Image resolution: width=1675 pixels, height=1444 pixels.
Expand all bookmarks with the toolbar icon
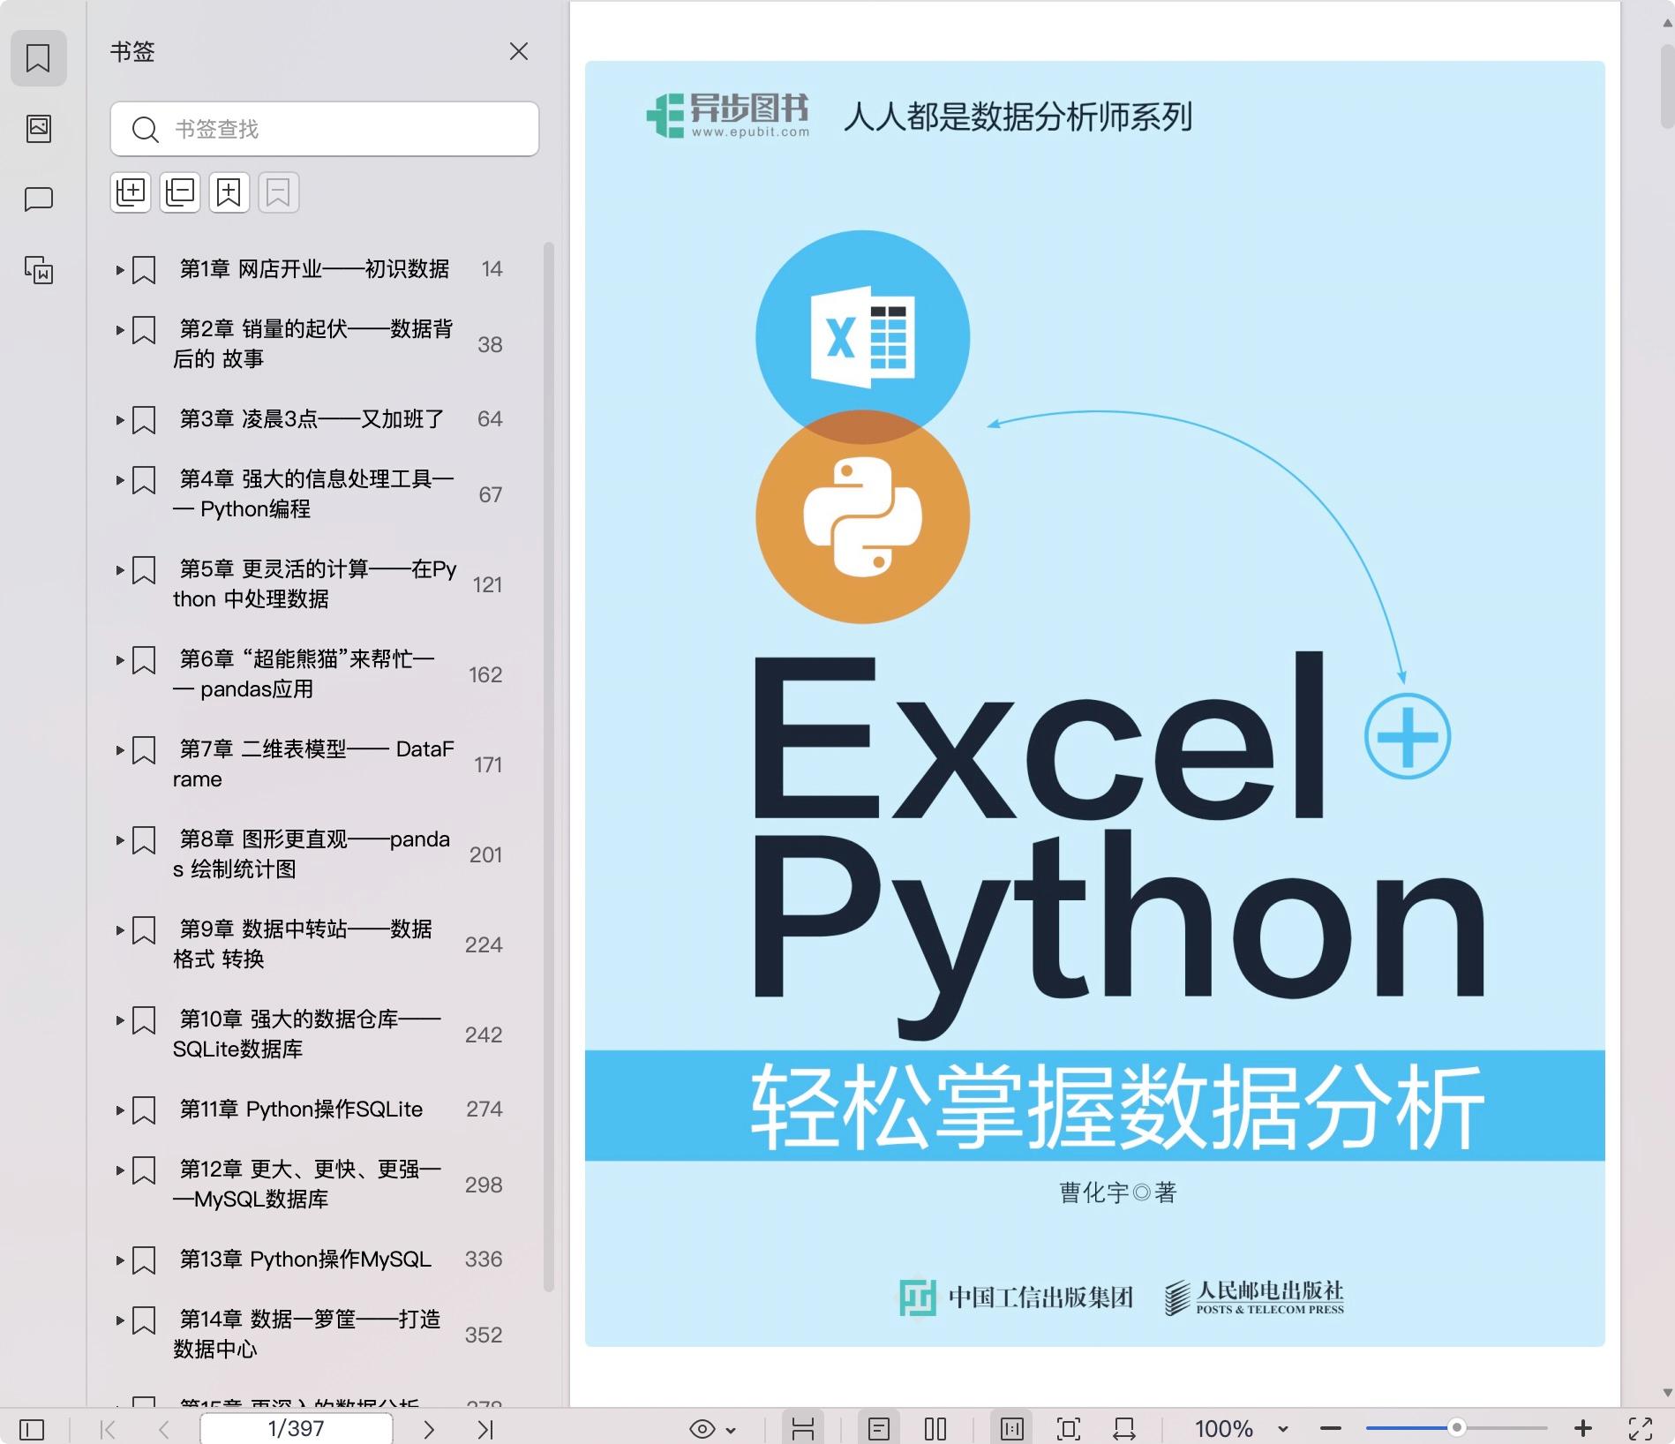(x=131, y=192)
